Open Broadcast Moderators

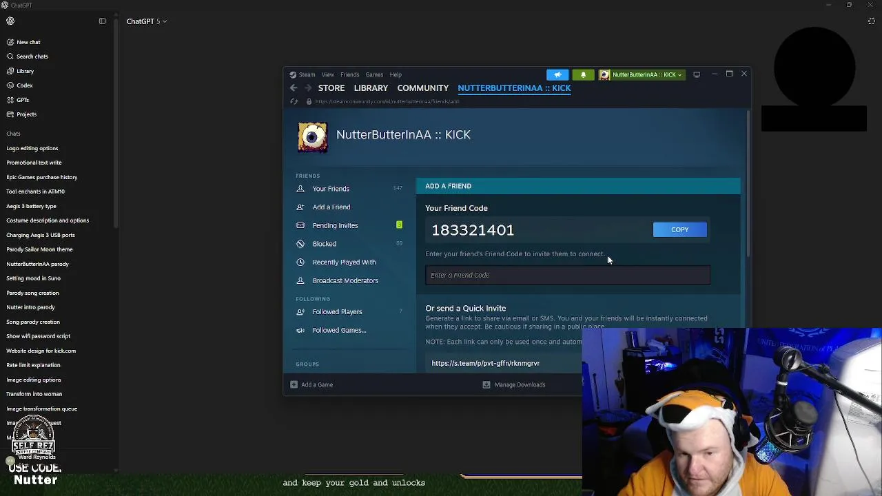tap(345, 280)
